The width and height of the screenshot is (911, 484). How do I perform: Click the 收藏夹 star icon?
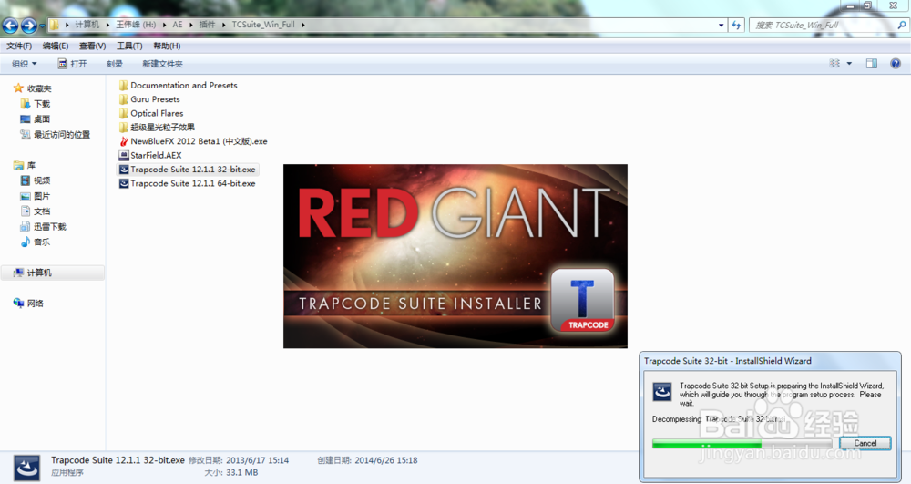[18, 88]
